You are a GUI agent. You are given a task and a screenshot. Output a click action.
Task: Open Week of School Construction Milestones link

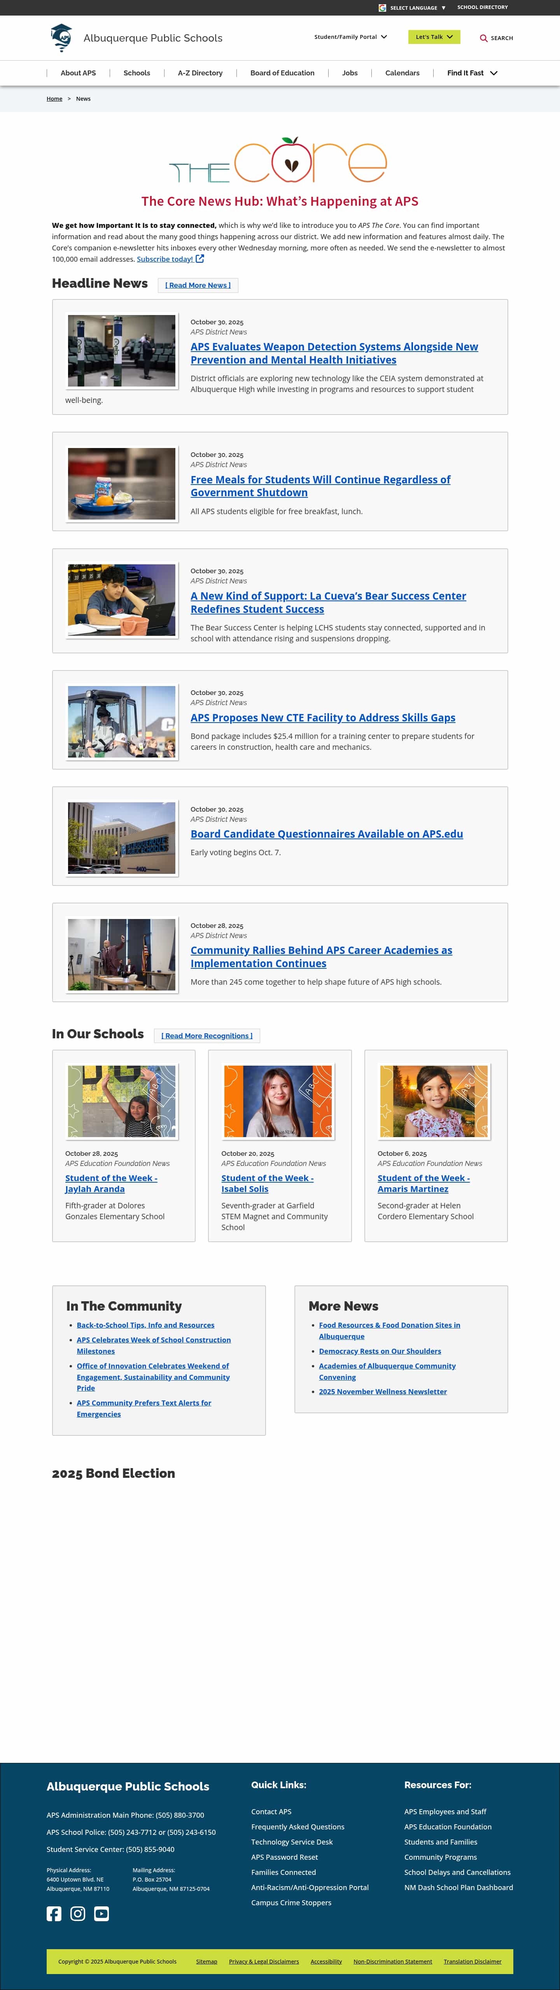point(154,1346)
